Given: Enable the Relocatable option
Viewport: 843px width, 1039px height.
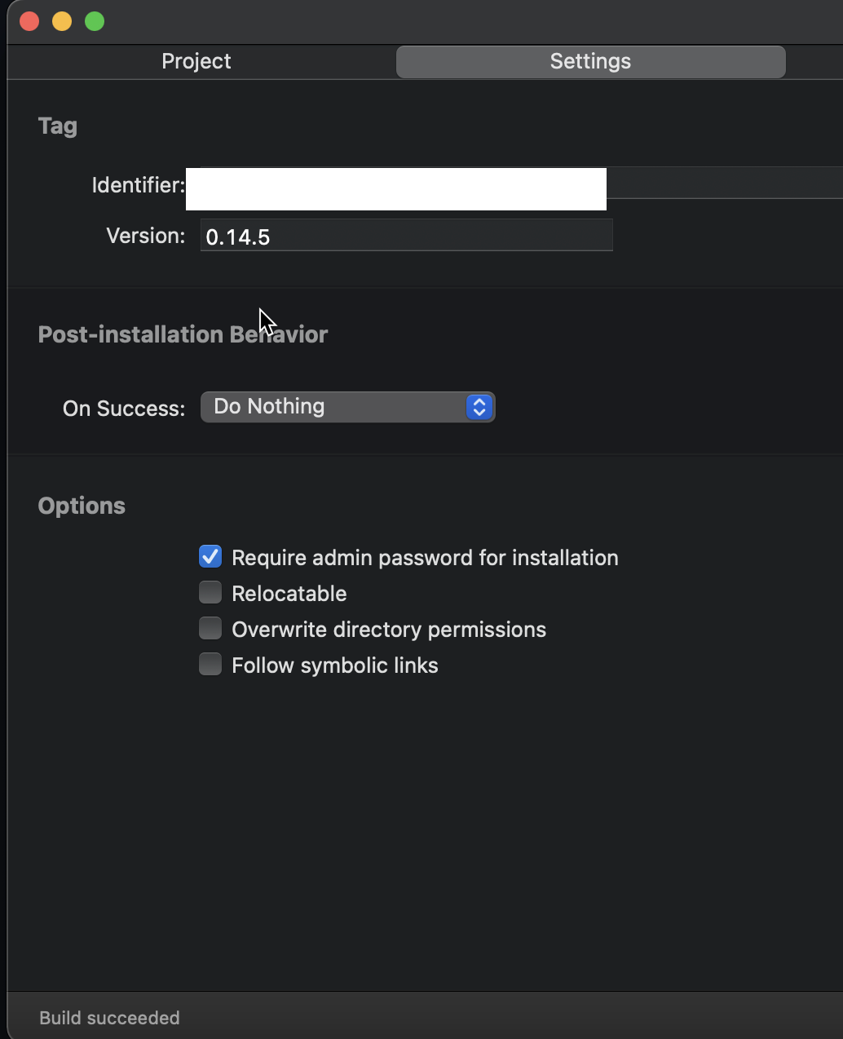Looking at the screenshot, I should click(x=210, y=592).
